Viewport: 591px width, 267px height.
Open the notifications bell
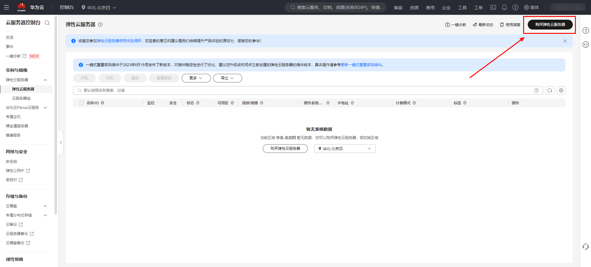[x=504, y=7]
